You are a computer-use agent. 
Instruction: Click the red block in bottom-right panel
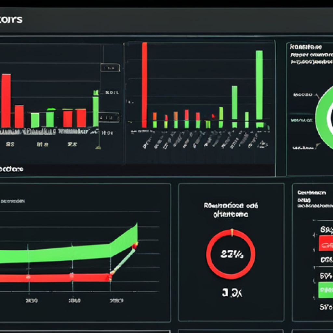326,243
